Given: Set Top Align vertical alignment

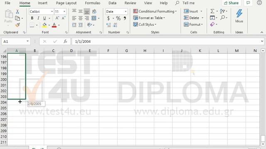Looking at the screenshot, I should coord(74,11).
